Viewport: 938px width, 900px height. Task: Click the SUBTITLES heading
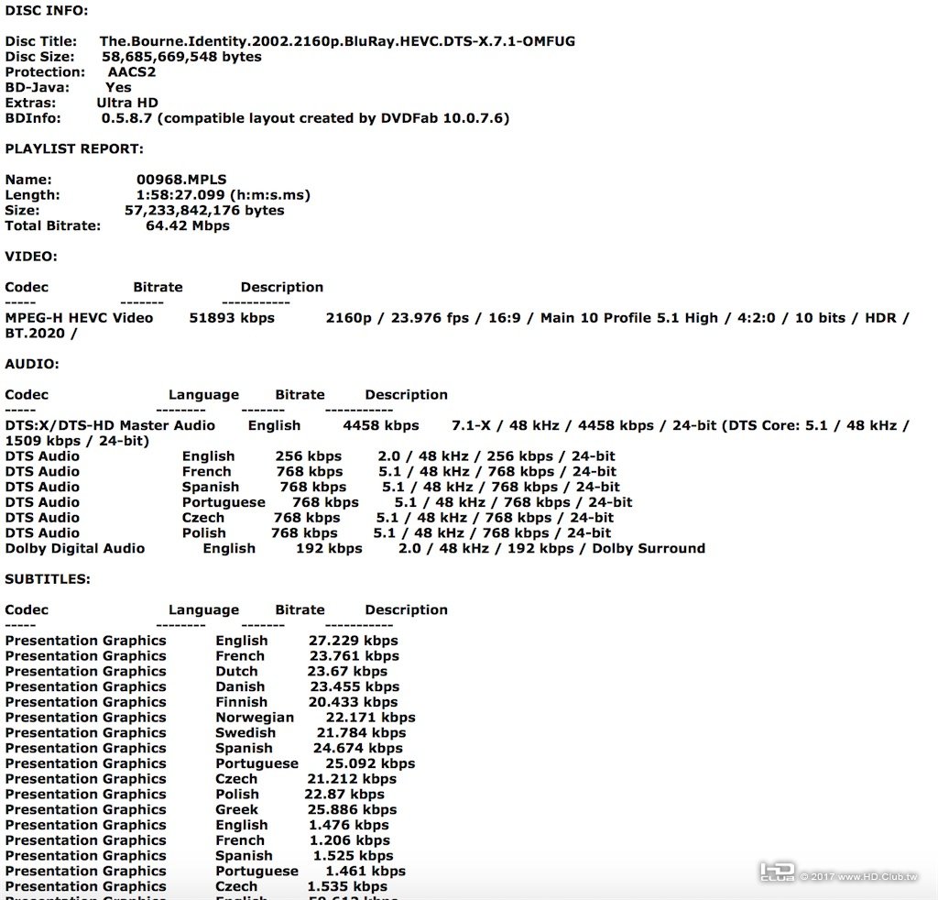coord(48,579)
